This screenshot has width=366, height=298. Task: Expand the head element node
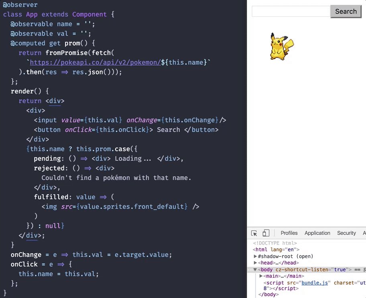click(255, 263)
